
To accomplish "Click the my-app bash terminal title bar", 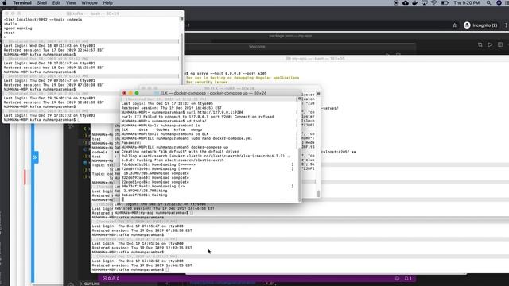I will 315,59.
